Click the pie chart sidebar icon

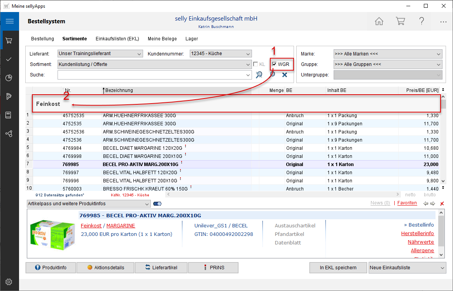tap(9, 78)
